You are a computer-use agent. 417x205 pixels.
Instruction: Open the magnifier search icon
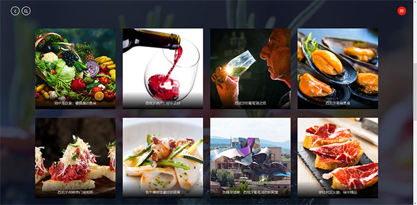coord(26,11)
